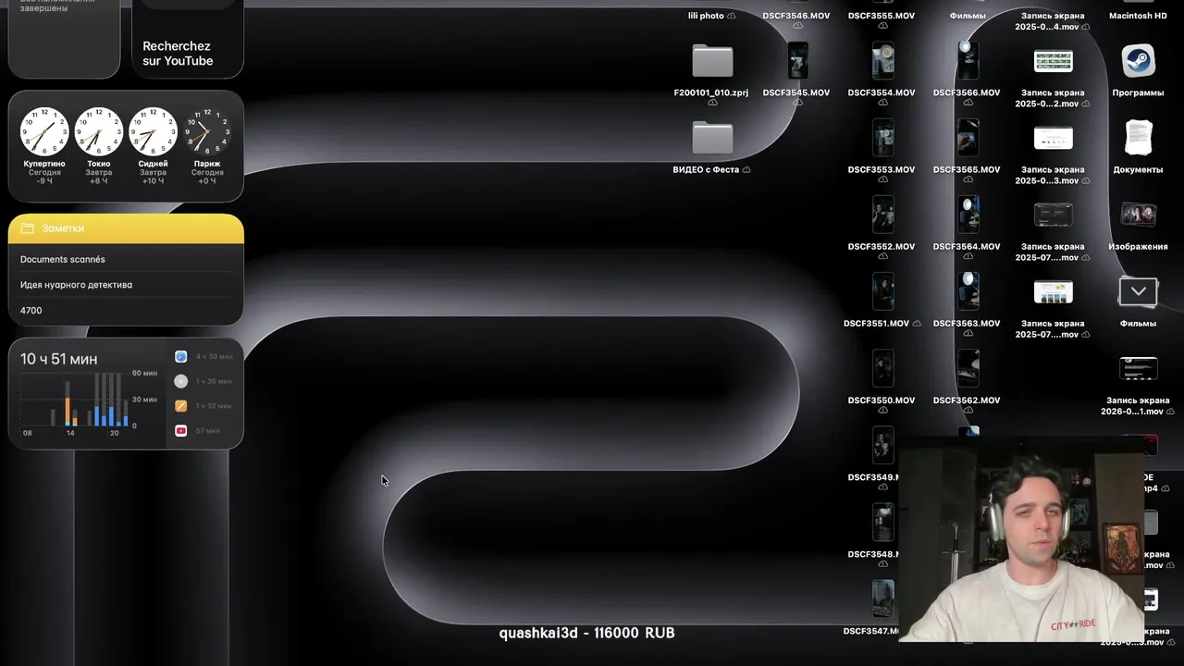
Task: Open the Изображения stack icon
Action: point(1138,216)
